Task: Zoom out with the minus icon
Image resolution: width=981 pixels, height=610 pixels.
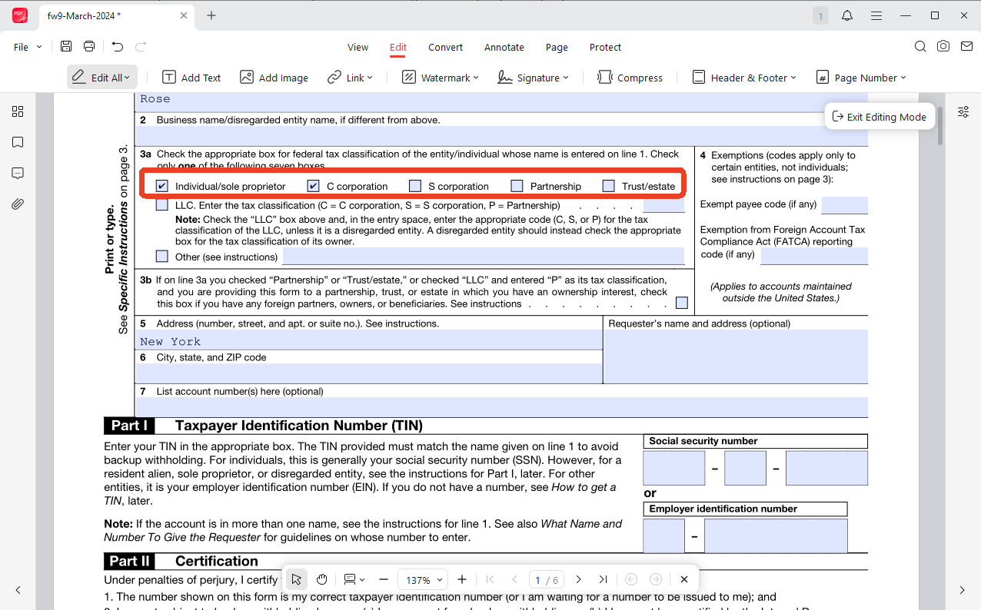Action: tap(384, 579)
